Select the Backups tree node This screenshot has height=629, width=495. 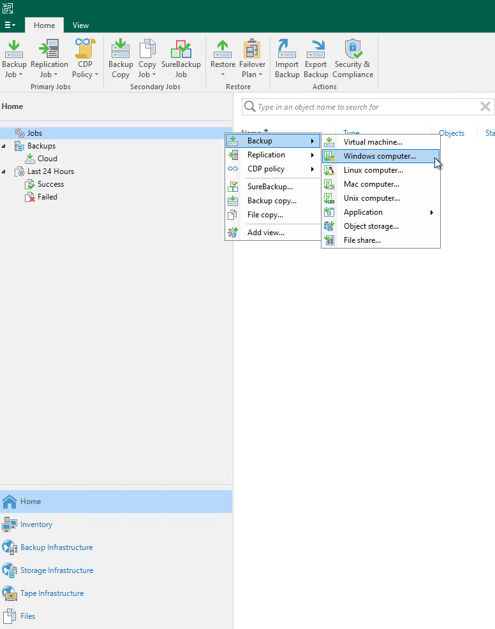point(41,145)
